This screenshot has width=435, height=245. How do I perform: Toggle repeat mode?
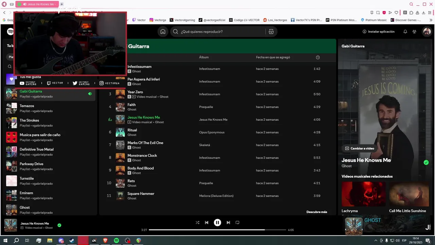(x=238, y=223)
